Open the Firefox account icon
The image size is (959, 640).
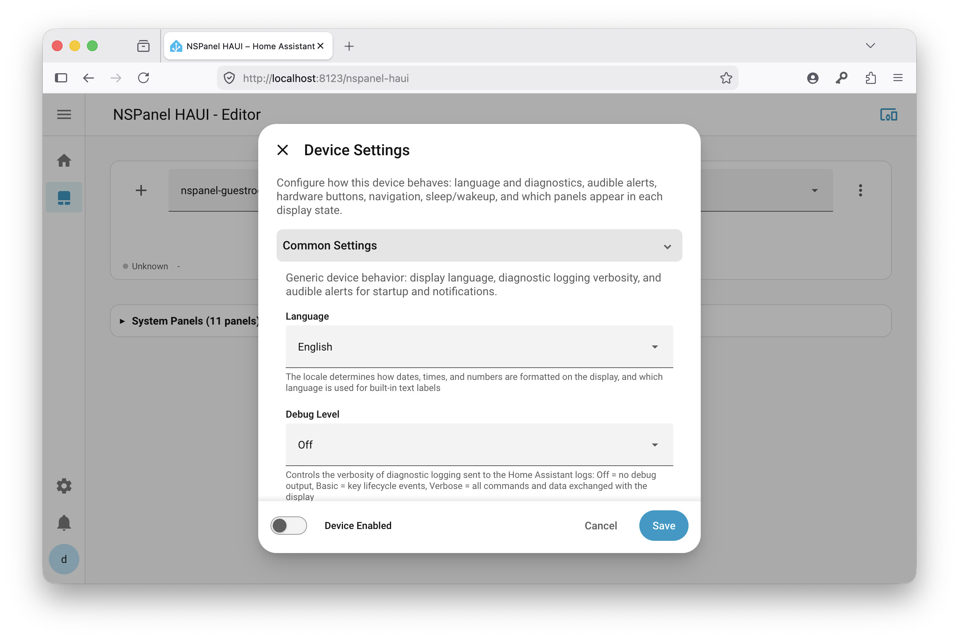point(813,78)
